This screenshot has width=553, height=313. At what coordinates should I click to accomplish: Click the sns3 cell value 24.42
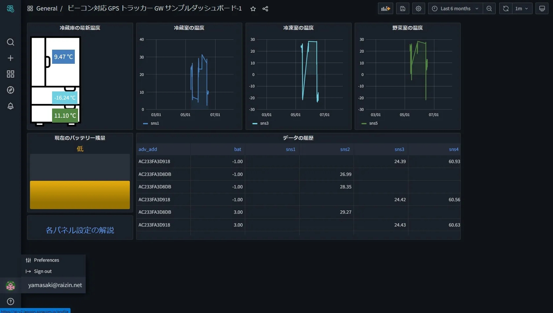400,200
